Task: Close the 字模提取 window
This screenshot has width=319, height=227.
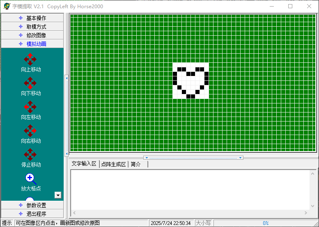Action: (x=309, y=6)
